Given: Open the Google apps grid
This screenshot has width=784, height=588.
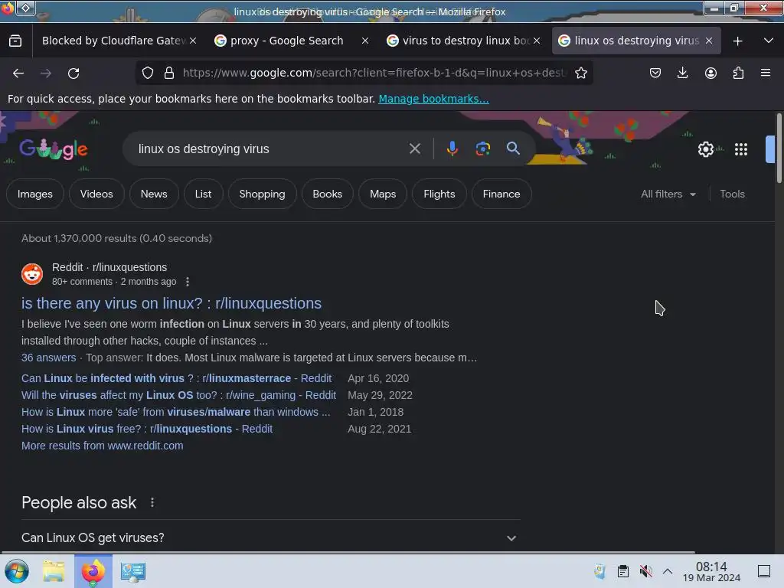Looking at the screenshot, I should tap(741, 149).
